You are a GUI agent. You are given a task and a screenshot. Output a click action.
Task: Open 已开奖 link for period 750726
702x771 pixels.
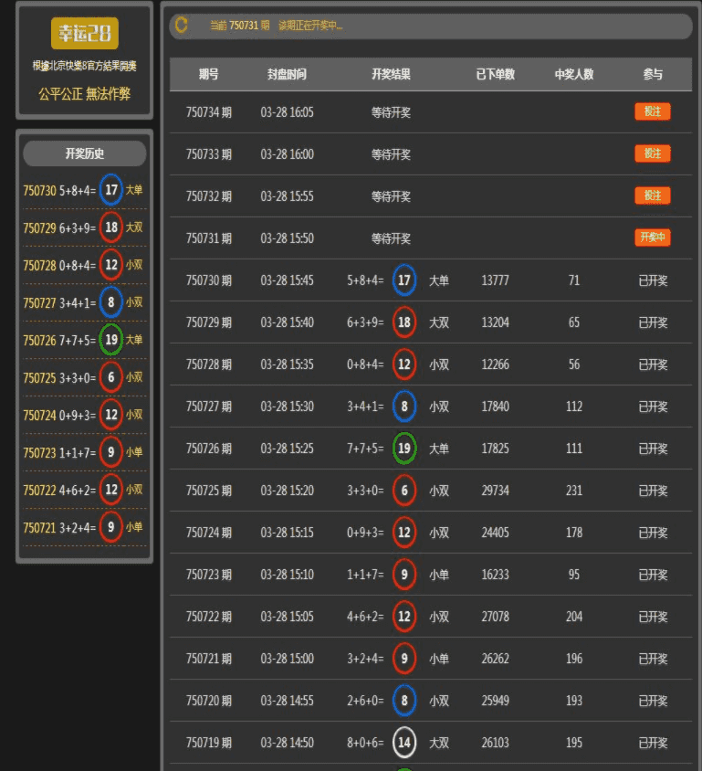653,449
